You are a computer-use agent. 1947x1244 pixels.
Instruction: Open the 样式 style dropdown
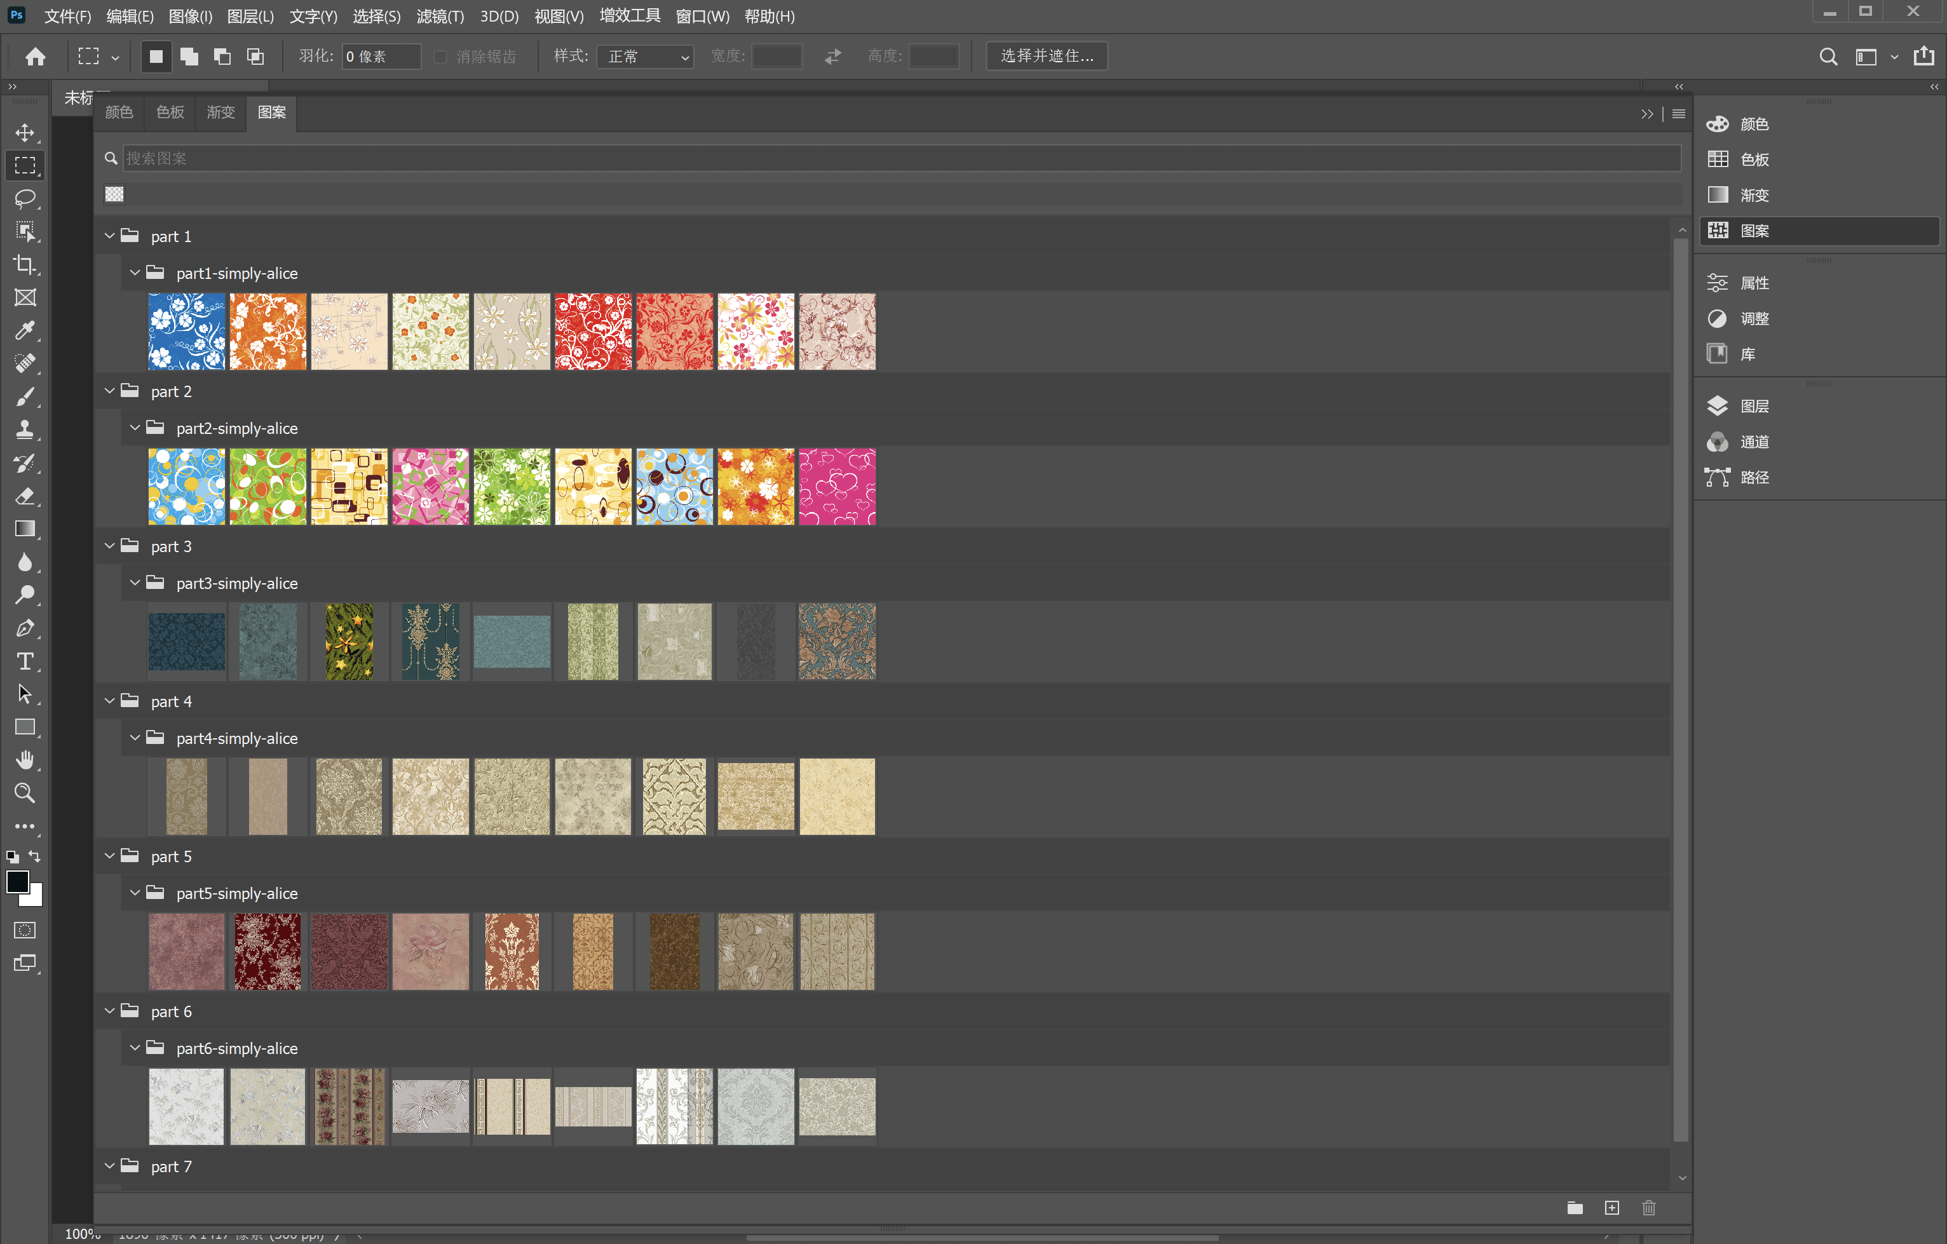(x=645, y=57)
